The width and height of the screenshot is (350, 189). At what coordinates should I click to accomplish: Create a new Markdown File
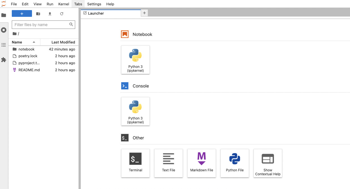[202, 163]
